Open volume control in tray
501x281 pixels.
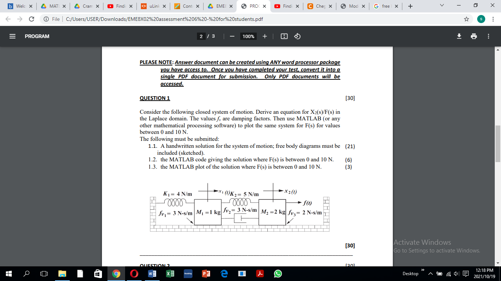point(457,274)
